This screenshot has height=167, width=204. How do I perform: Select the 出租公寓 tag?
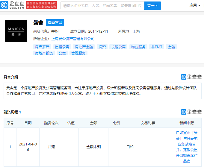(62, 47)
